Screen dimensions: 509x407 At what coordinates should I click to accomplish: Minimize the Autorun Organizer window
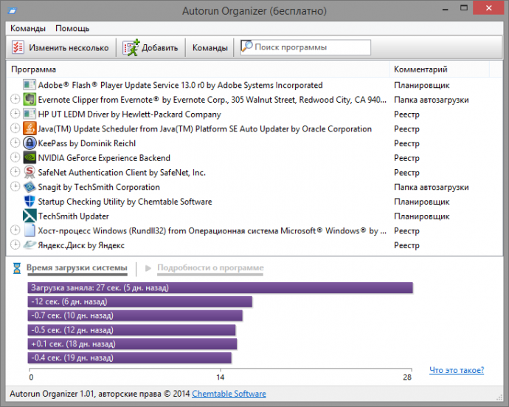445,10
